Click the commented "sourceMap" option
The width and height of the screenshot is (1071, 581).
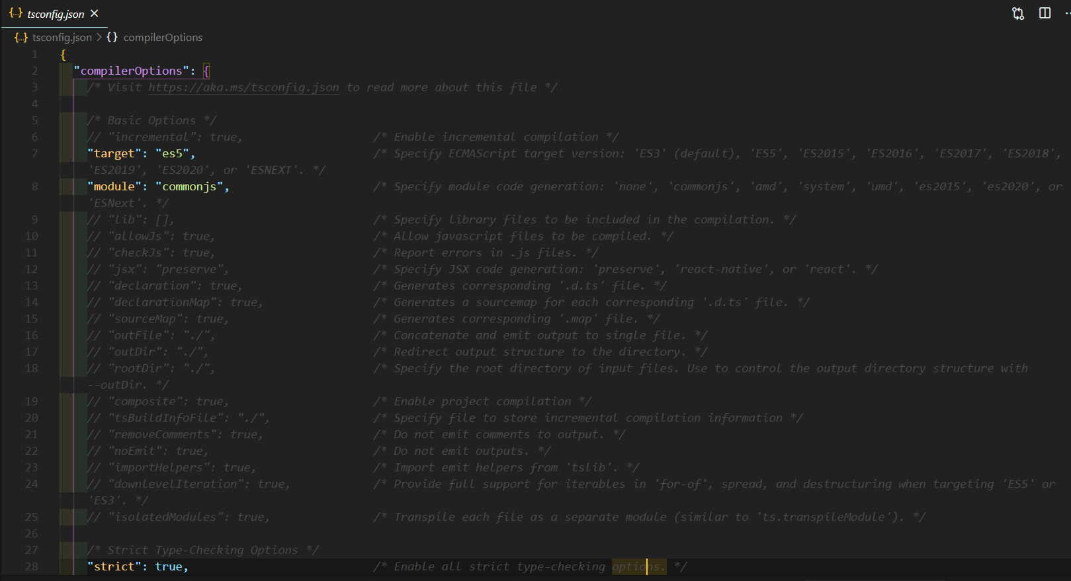[158, 319]
